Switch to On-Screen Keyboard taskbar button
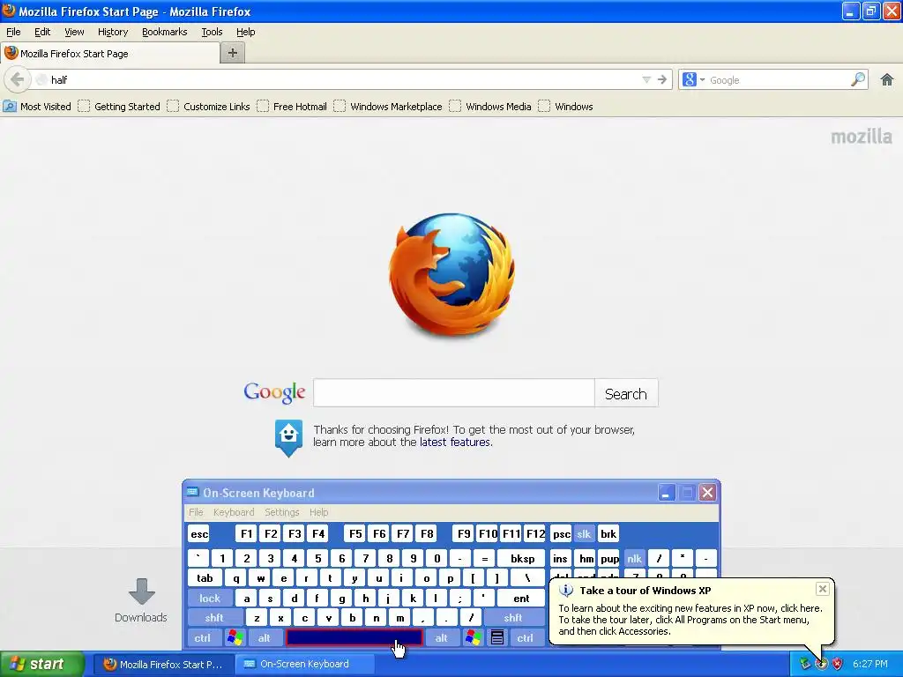The image size is (903, 677). coord(306,664)
